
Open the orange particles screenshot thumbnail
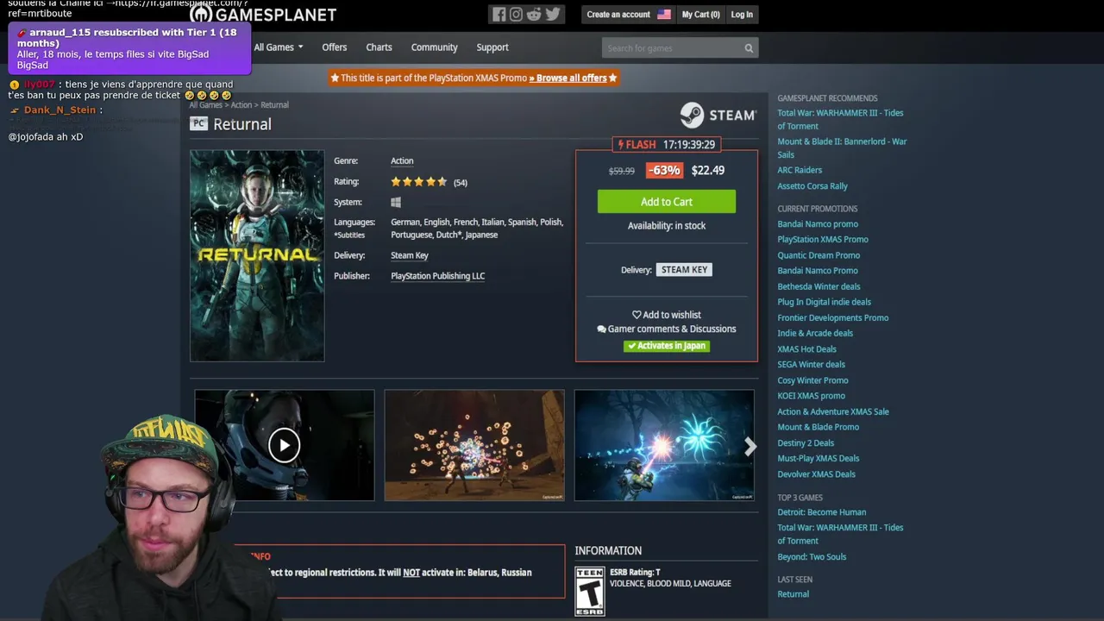point(474,445)
